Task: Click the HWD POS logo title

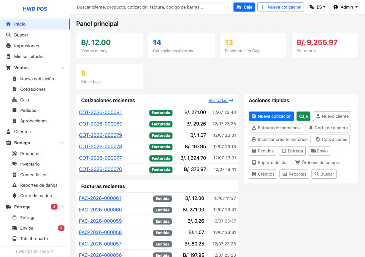Action: 35,9
